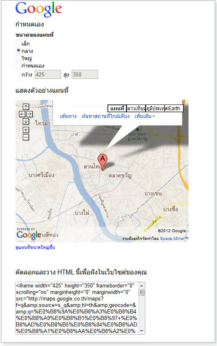Select the ใหญ่ map size option

pos(19,58)
